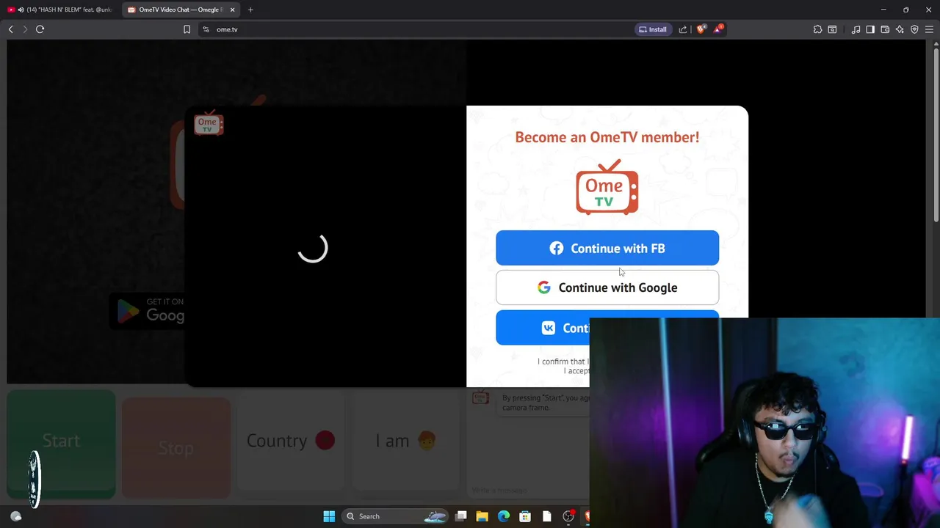Continue with FB login button

tap(607, 248)
